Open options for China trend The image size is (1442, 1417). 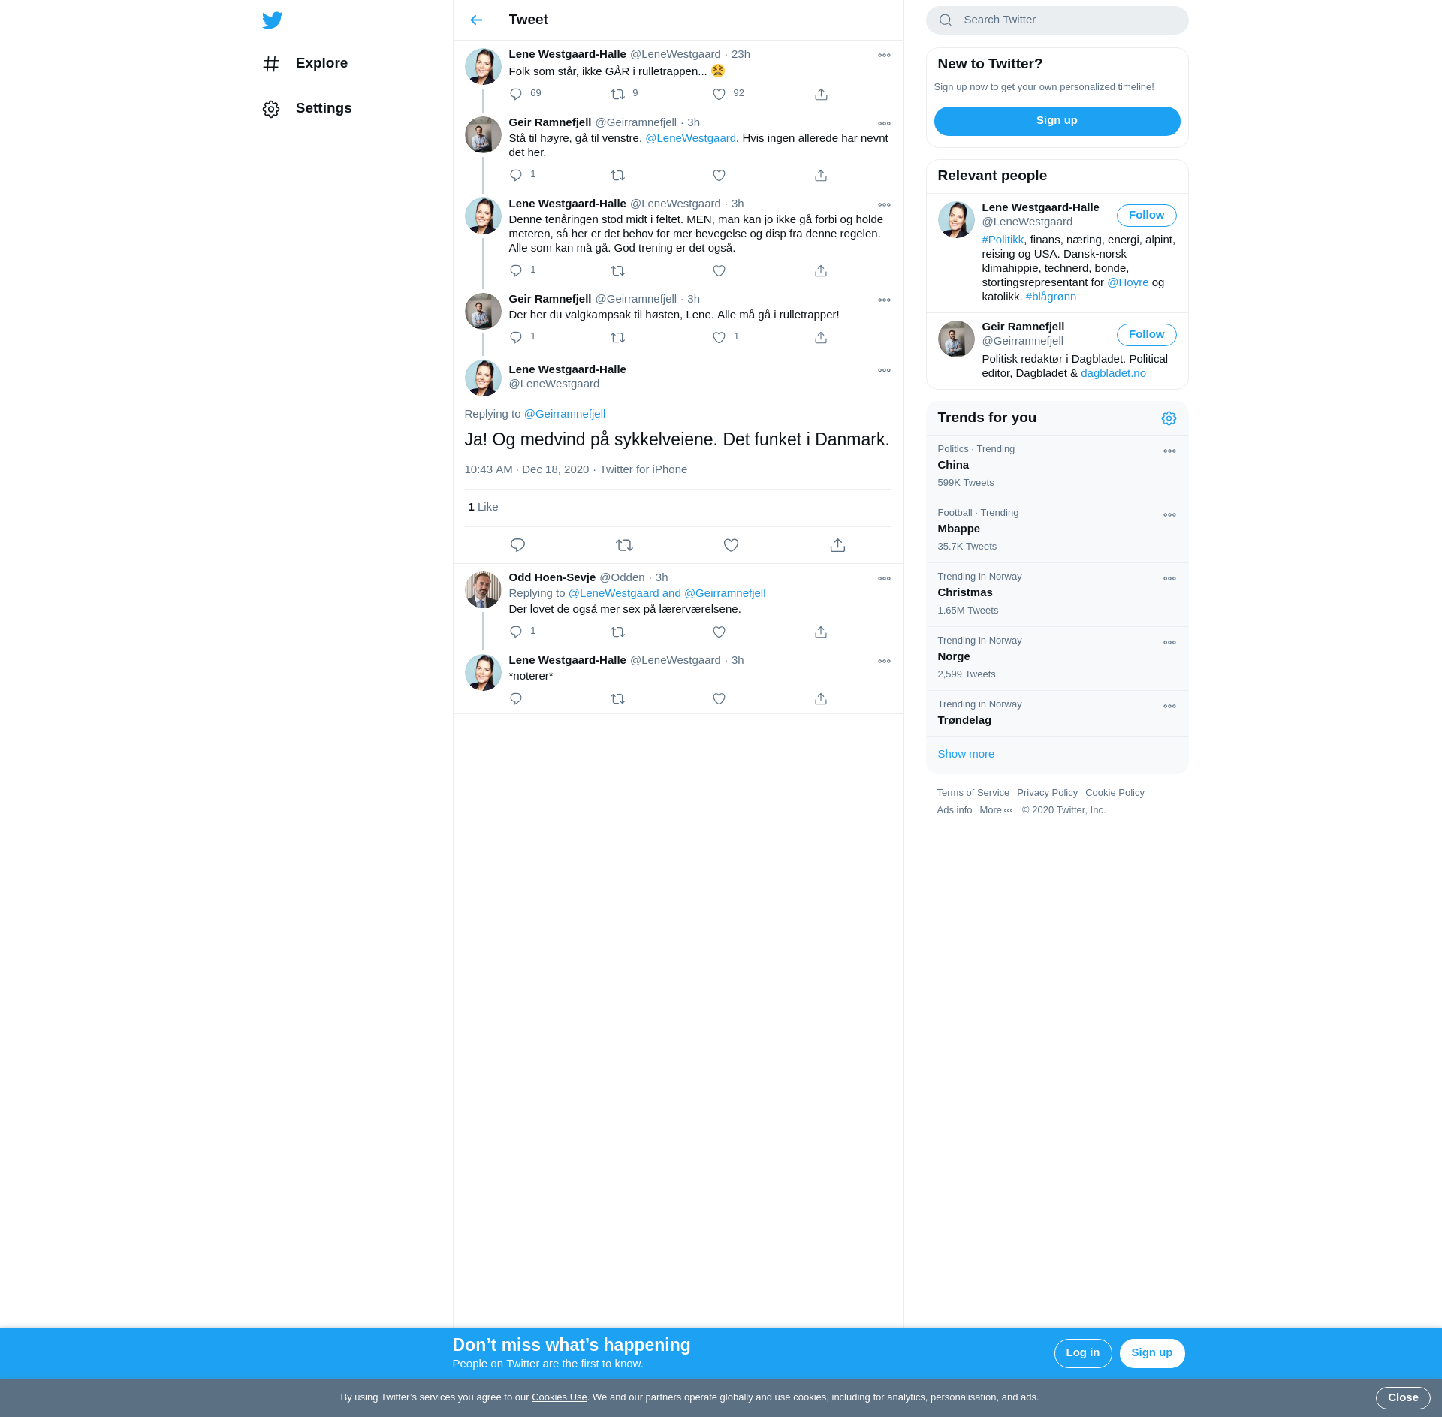pos(1169,451)
